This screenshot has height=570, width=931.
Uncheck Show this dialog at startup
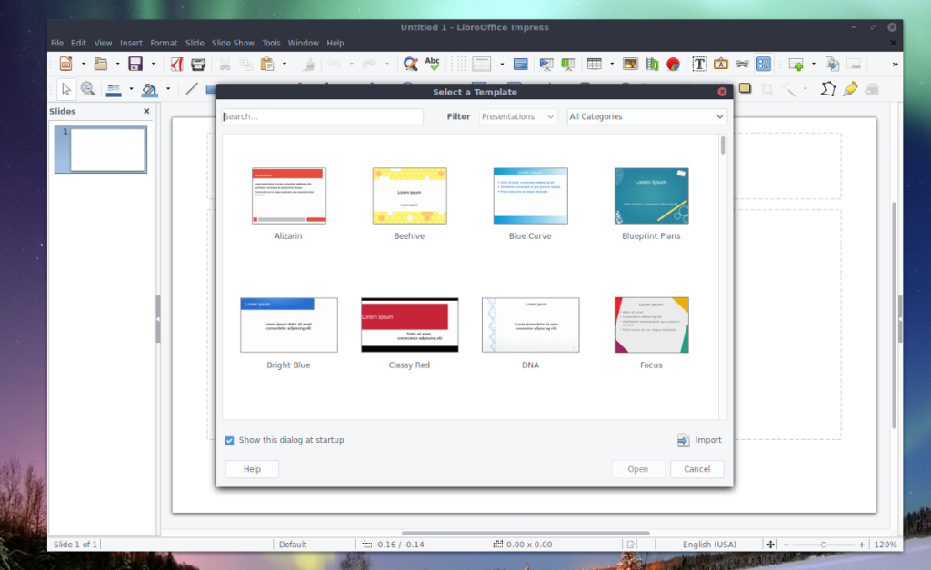pos(229,440)
